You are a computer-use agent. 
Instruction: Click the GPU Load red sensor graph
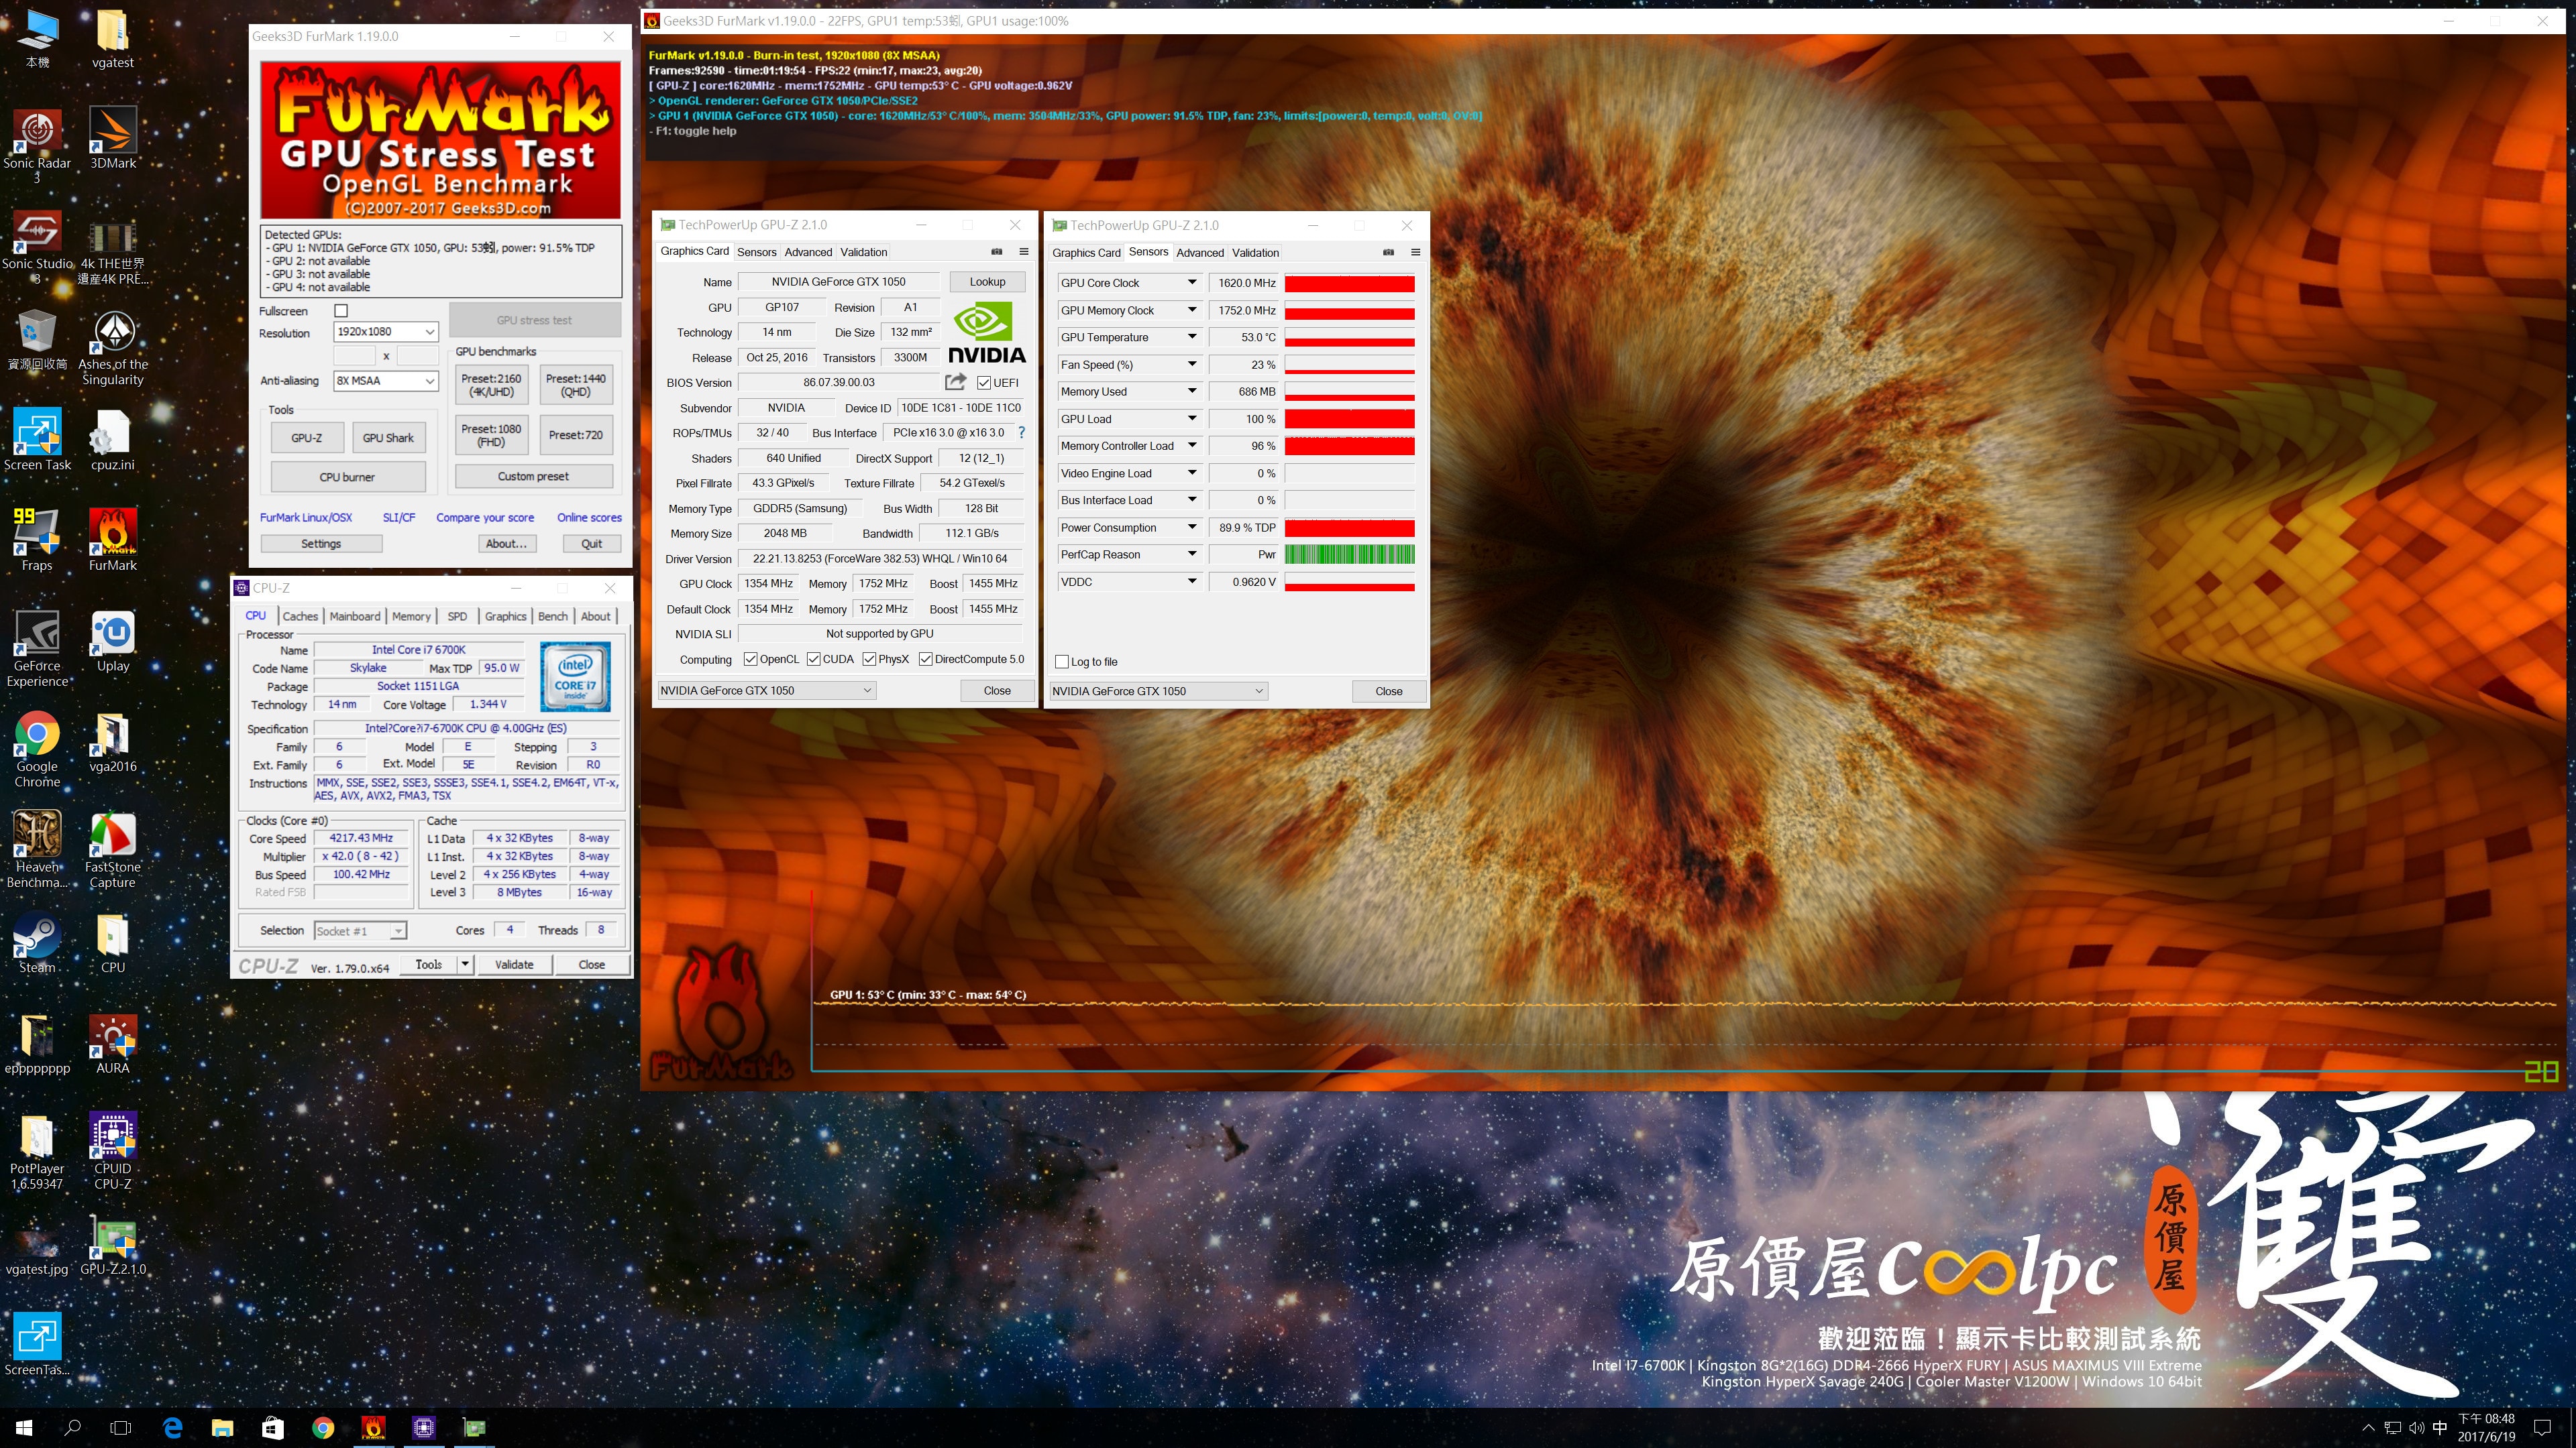[1349, 420]
